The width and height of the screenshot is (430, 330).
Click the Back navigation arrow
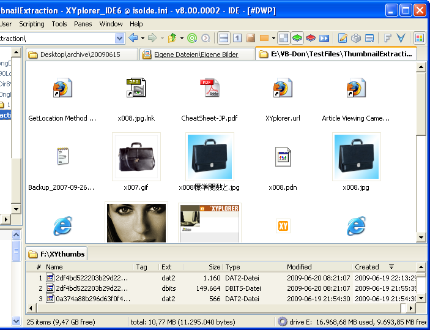tap(133, 38)
